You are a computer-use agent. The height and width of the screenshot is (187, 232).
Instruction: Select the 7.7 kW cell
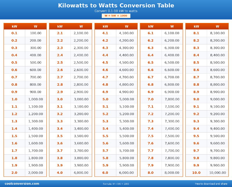(151, 150)
